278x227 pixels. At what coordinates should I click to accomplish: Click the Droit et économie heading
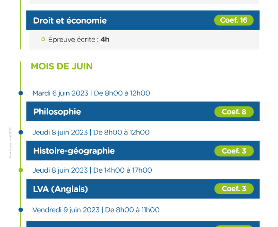[x=70, y=20]
